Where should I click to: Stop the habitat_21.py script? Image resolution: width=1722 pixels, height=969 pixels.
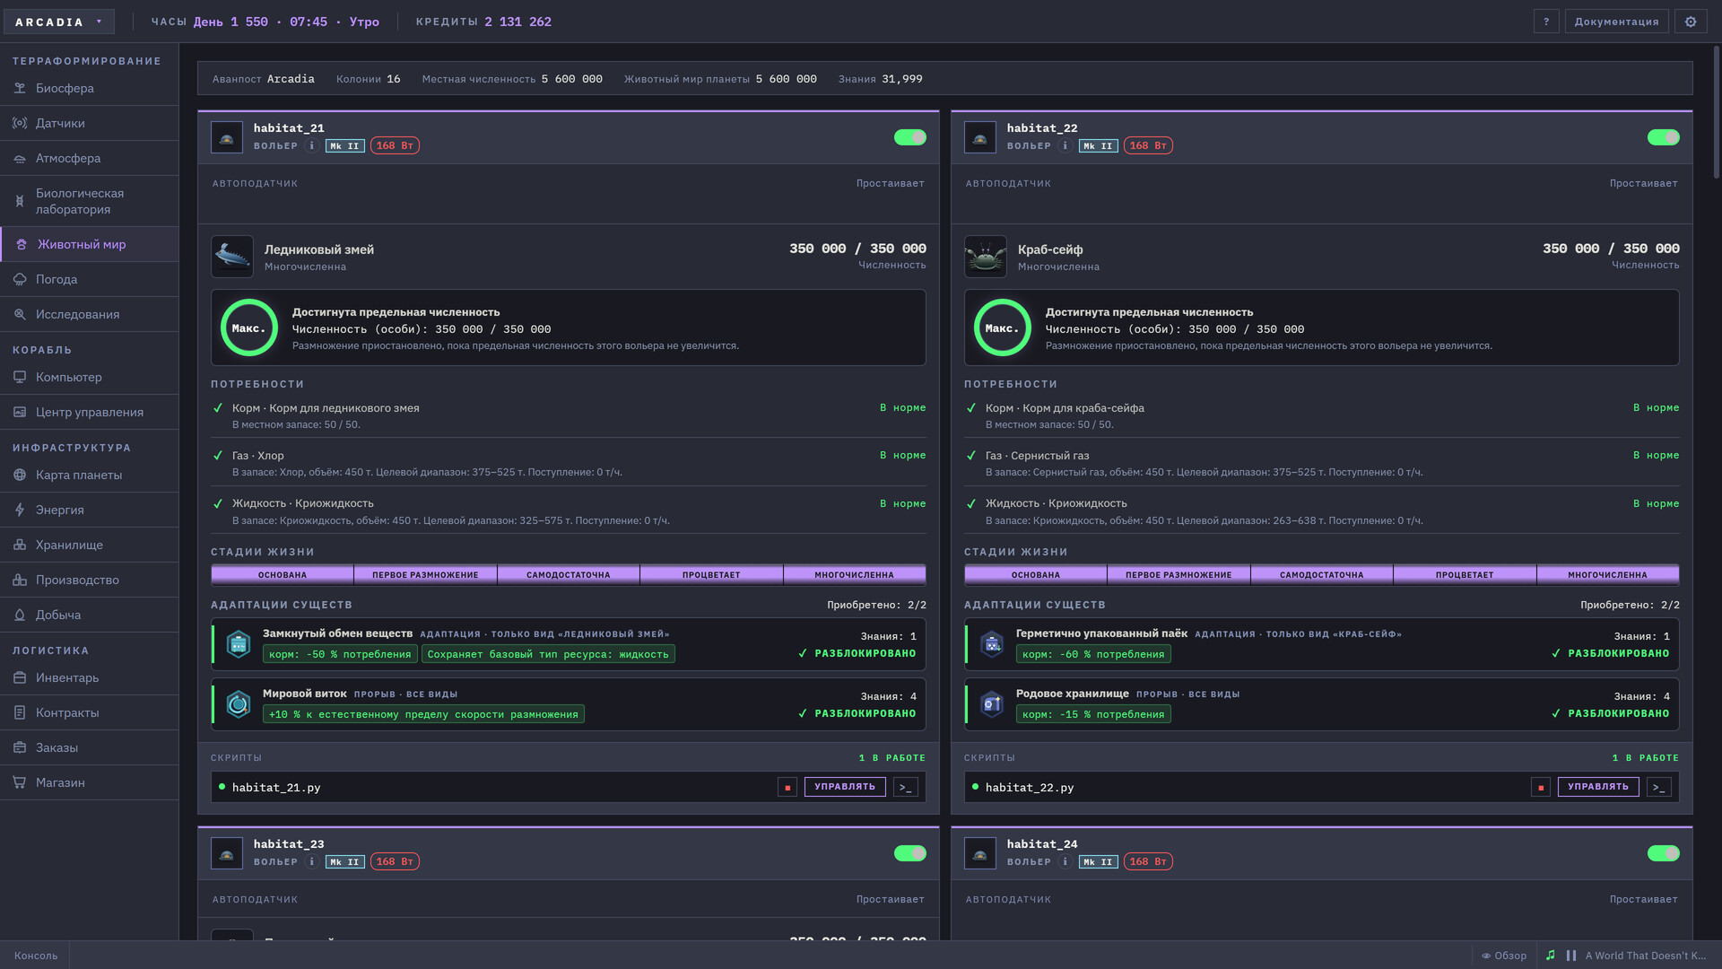pos(787,788)
